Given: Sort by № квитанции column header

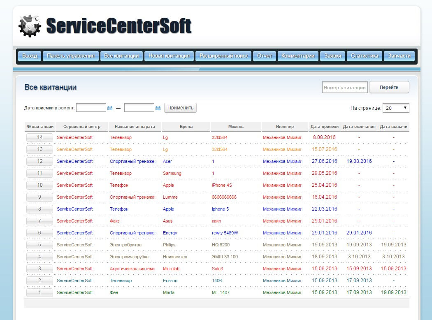Looking at the screenshot, I should click(x=40, y=127).
